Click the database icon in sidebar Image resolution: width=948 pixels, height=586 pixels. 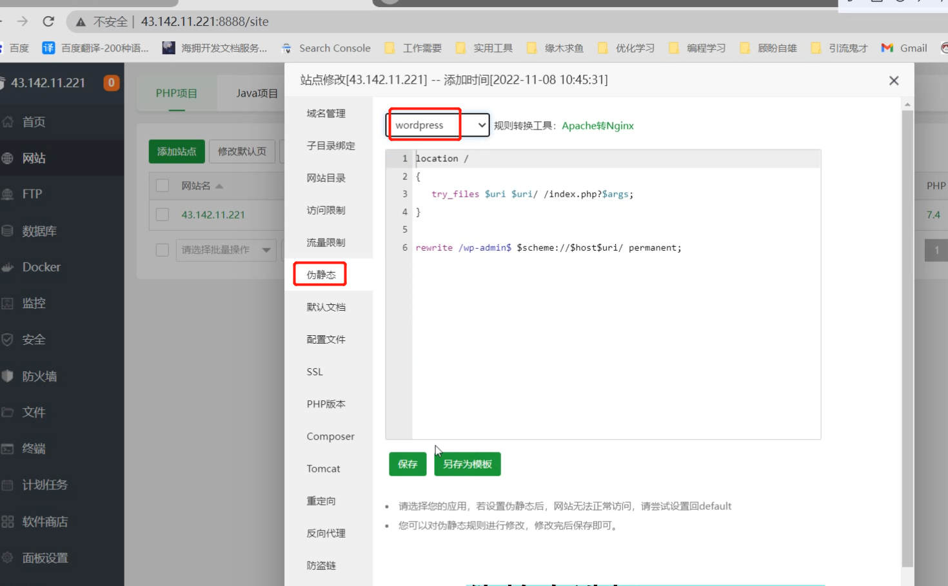tap(8, 231)
